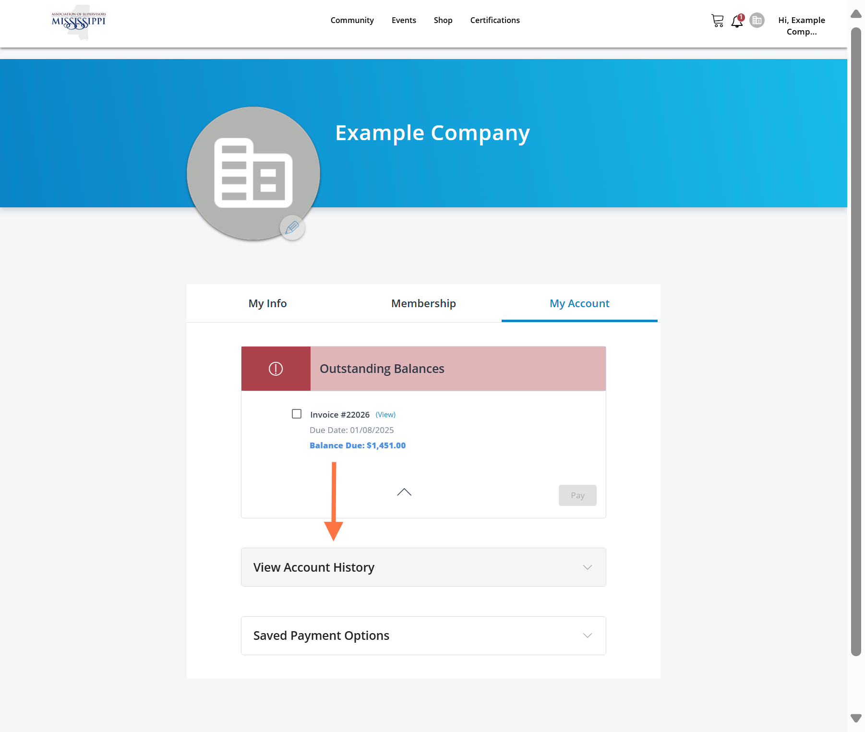This screenshot has width=865, height=732.
Task: Click the company avatar icon in header
Action: 757,20
